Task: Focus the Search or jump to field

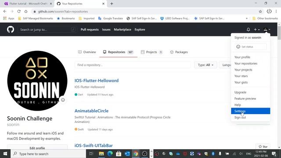Action: point(47,29)
